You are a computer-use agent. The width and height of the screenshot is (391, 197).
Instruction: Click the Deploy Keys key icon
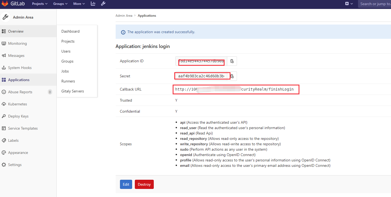[x=4, y=116]
